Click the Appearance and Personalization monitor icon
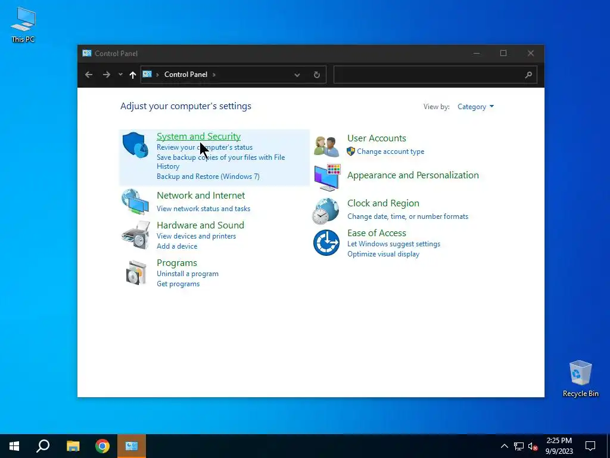The image size is (610, 458). click(x=327, y=178)
